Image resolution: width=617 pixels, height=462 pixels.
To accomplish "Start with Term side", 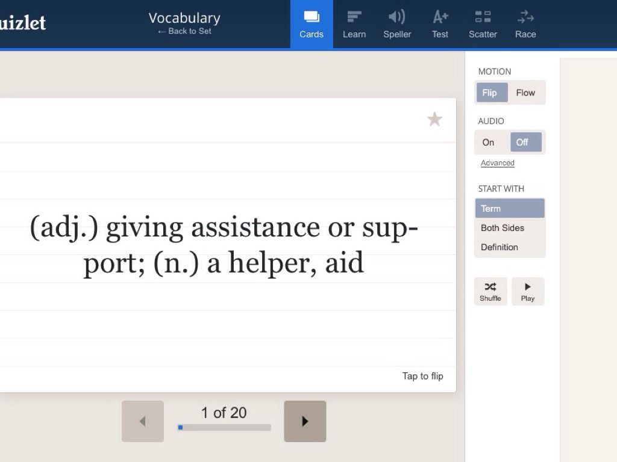I will (510, 209).
